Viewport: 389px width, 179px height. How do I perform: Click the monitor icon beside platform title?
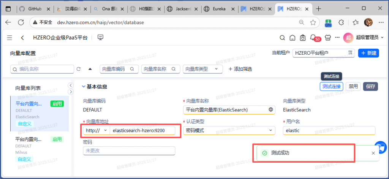[100, 37]
